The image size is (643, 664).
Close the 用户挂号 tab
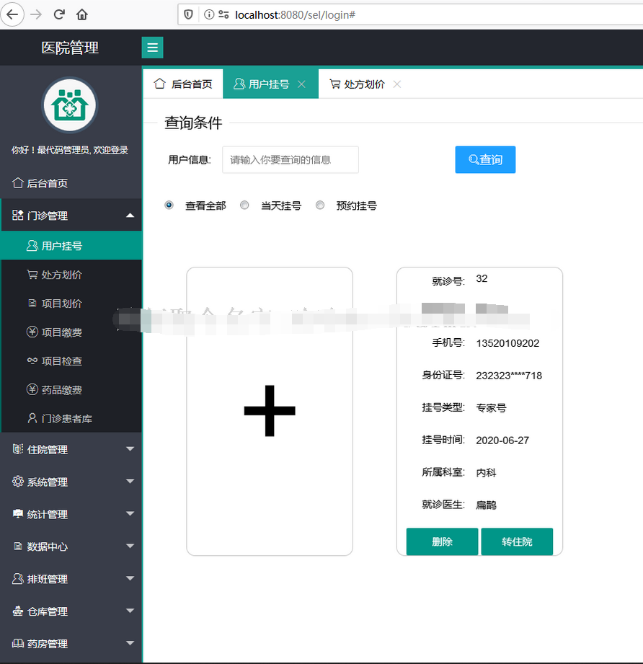(301, 84)
